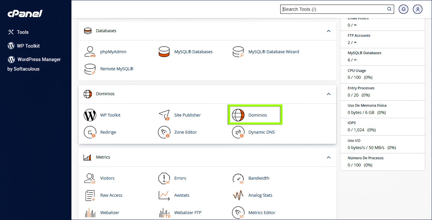This screenshot has height=220, width=432.
Task: Select Tools in the sidebar
Action: [x=22, y=32]
